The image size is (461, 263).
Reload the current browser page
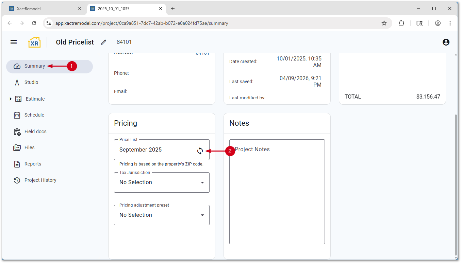34,23
